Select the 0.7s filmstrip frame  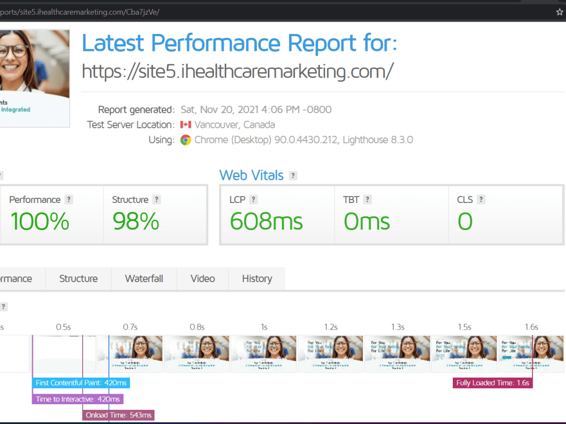click(130, 354)
